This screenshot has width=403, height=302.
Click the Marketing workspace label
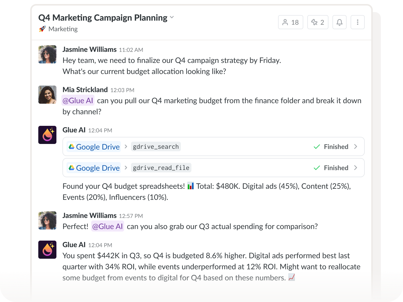[63, 29]
